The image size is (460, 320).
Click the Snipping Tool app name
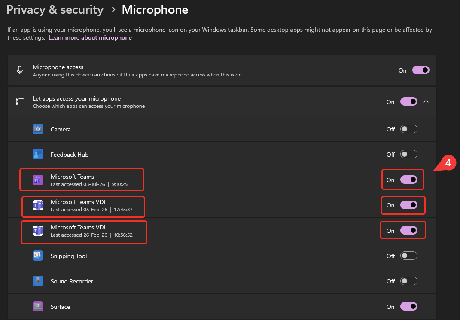tap(69, 256)
